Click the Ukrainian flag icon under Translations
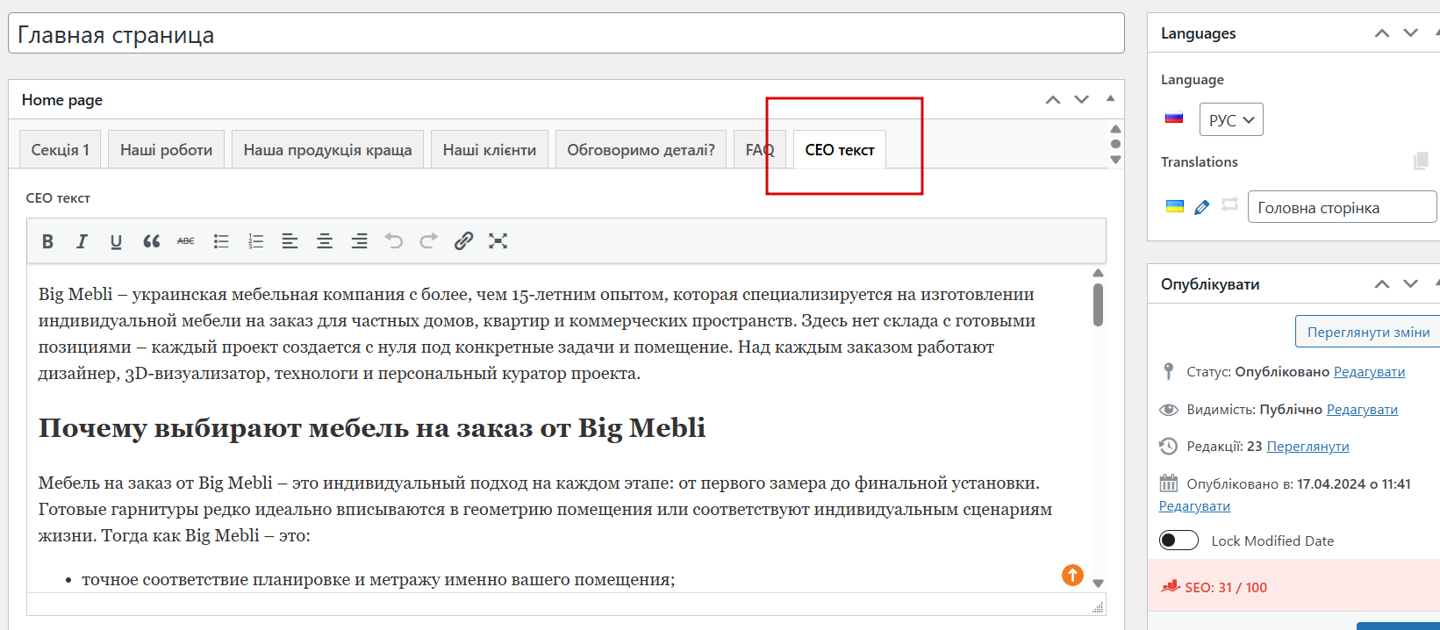Screen dimensions: 1440x630 [x=1174, y=207]
